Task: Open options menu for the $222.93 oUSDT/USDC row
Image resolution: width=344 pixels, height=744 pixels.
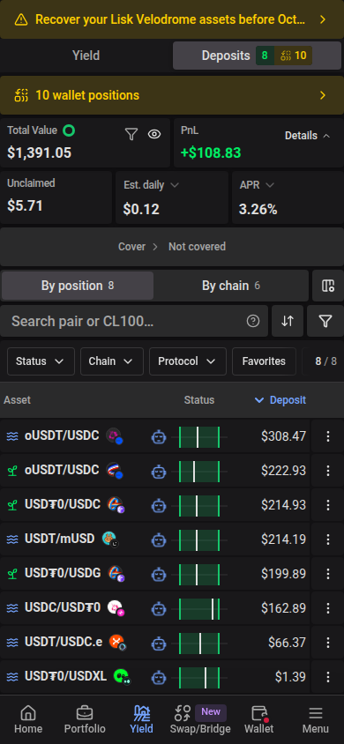Action: click(327, 471)
